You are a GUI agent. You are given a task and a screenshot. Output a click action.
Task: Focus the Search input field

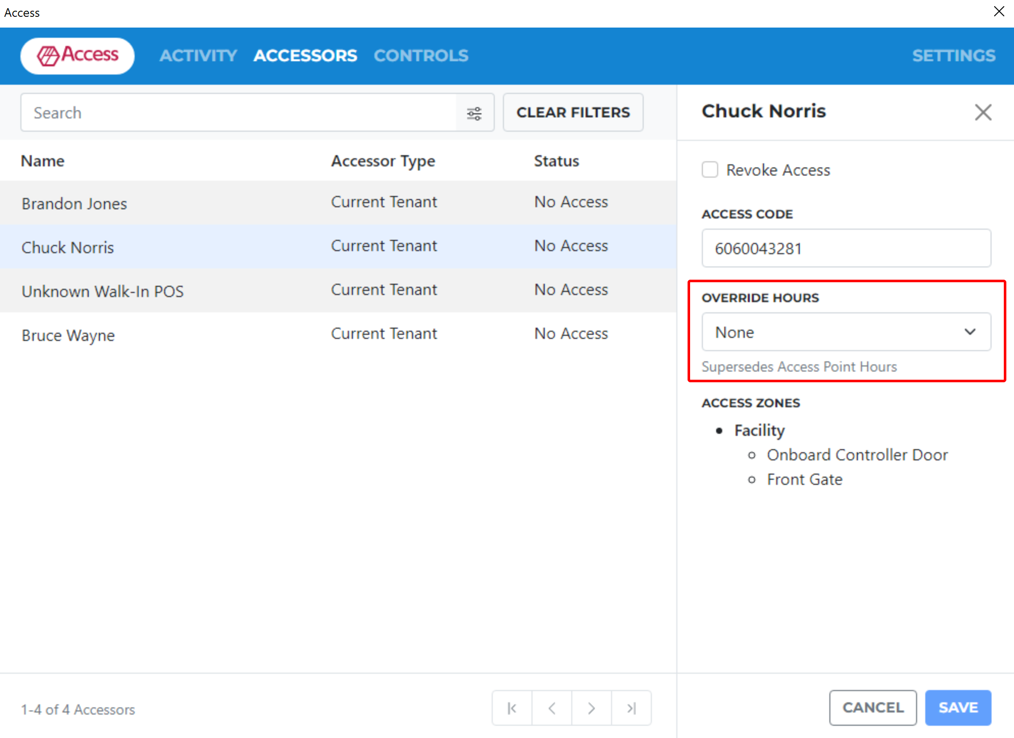coord(239,113)
